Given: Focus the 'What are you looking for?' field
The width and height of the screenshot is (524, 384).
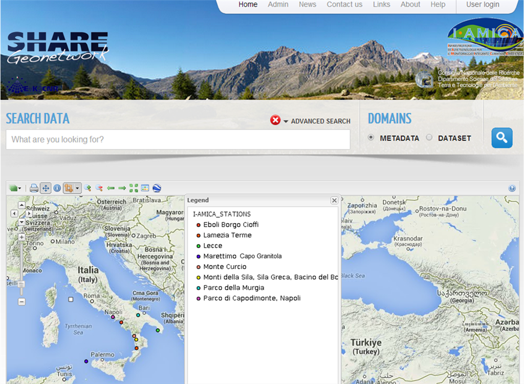Looking at the screenshot, I should click(178, 139).
